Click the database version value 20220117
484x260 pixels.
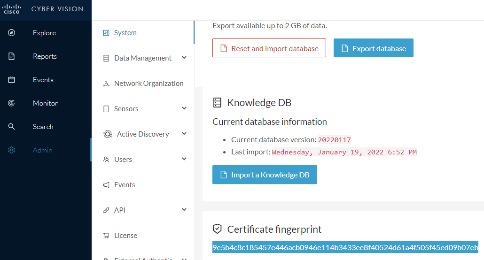pyautogui.click(x=334, y=140)
